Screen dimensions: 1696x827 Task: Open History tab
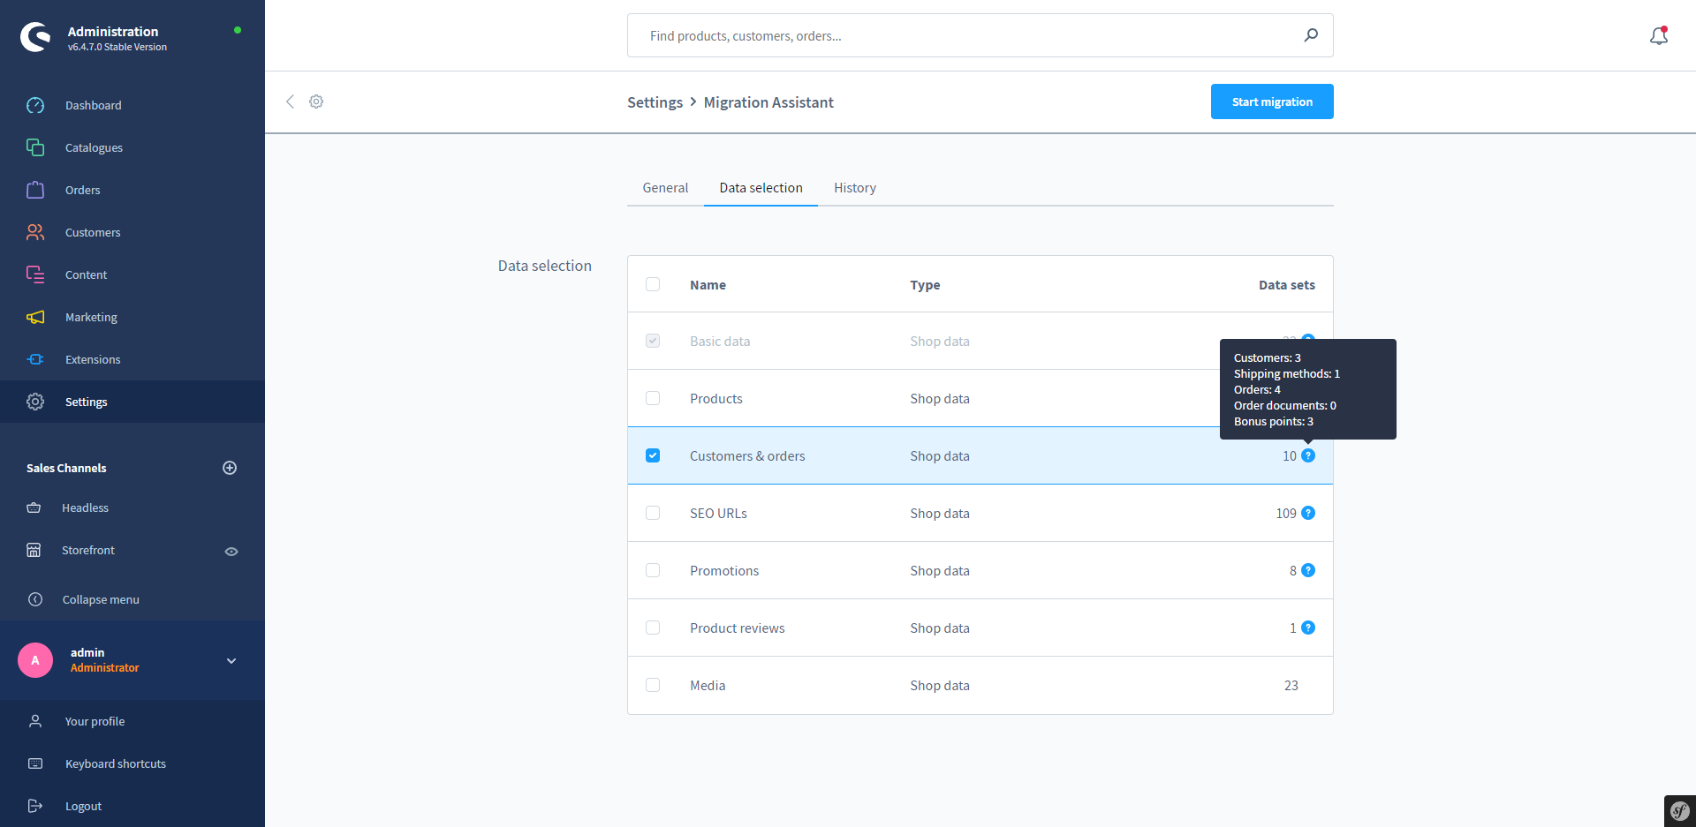click(855, 188)
